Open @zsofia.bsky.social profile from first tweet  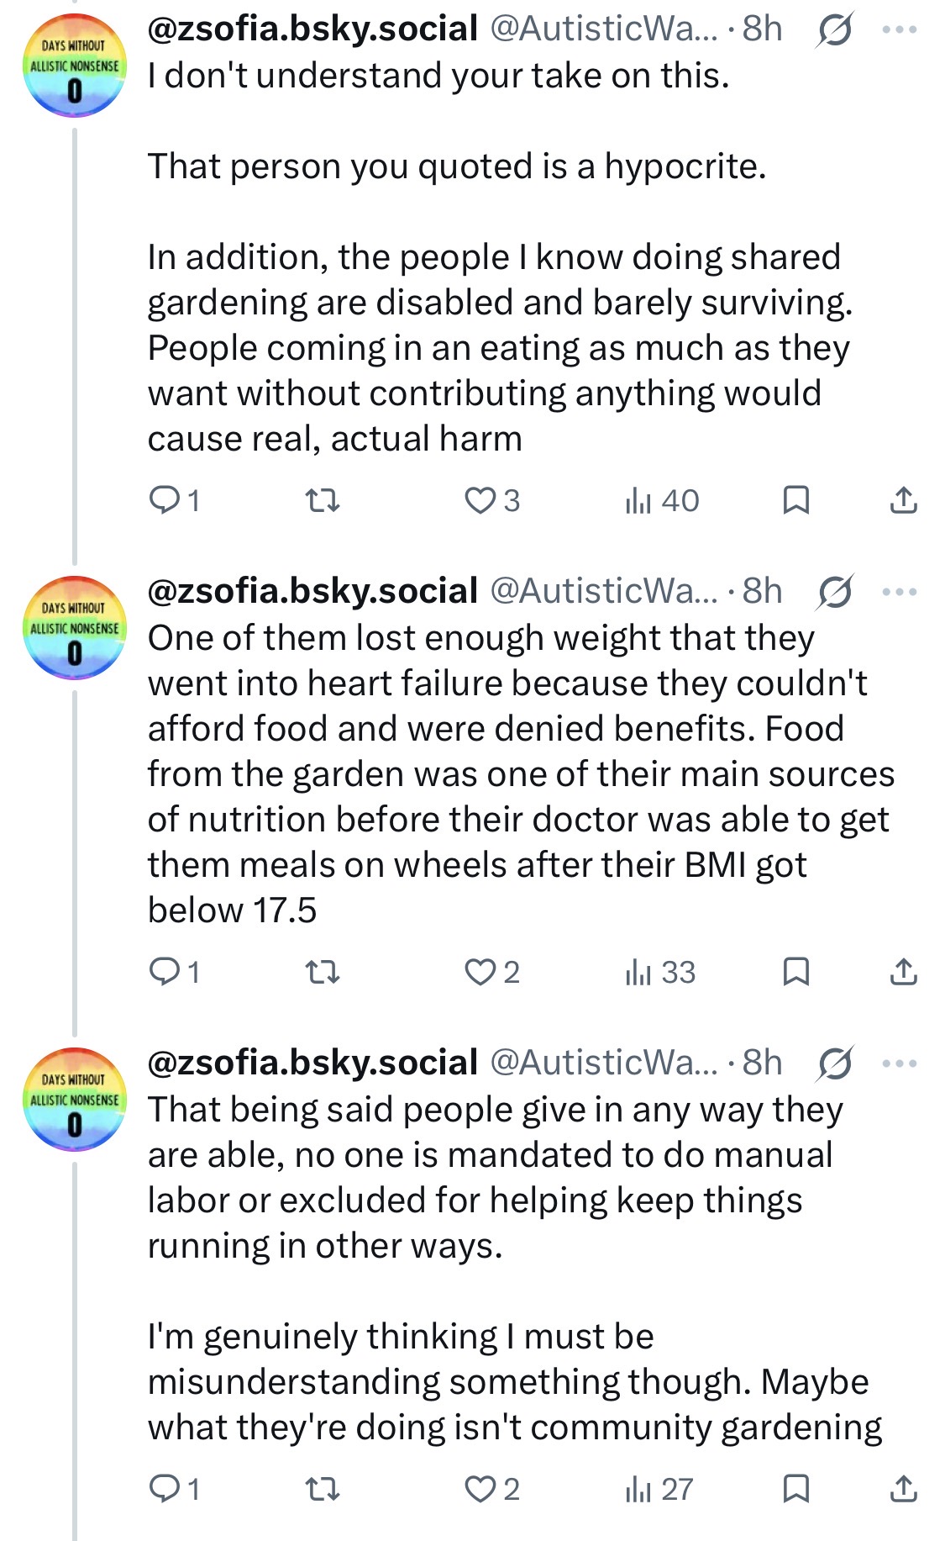point(312,29)
